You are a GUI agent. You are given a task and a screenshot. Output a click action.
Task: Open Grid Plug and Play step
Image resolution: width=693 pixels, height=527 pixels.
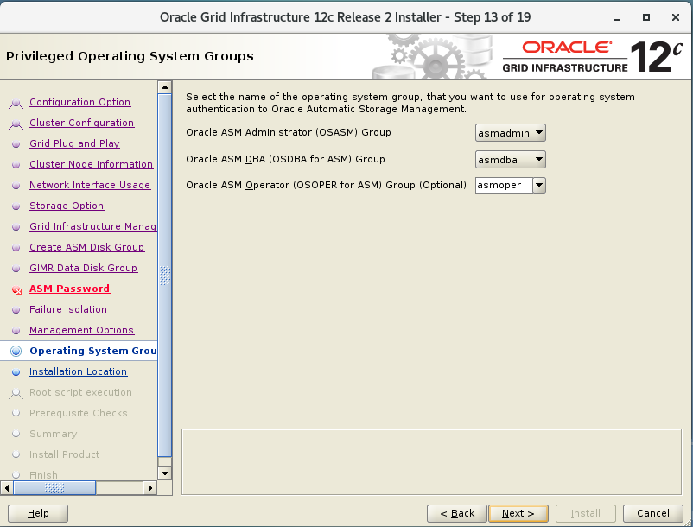pyautogui.click(x=74, y=143)
